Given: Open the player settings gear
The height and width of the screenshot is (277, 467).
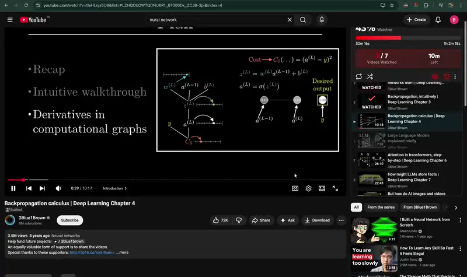Looking at the screenshot, I should pos(309,188).
